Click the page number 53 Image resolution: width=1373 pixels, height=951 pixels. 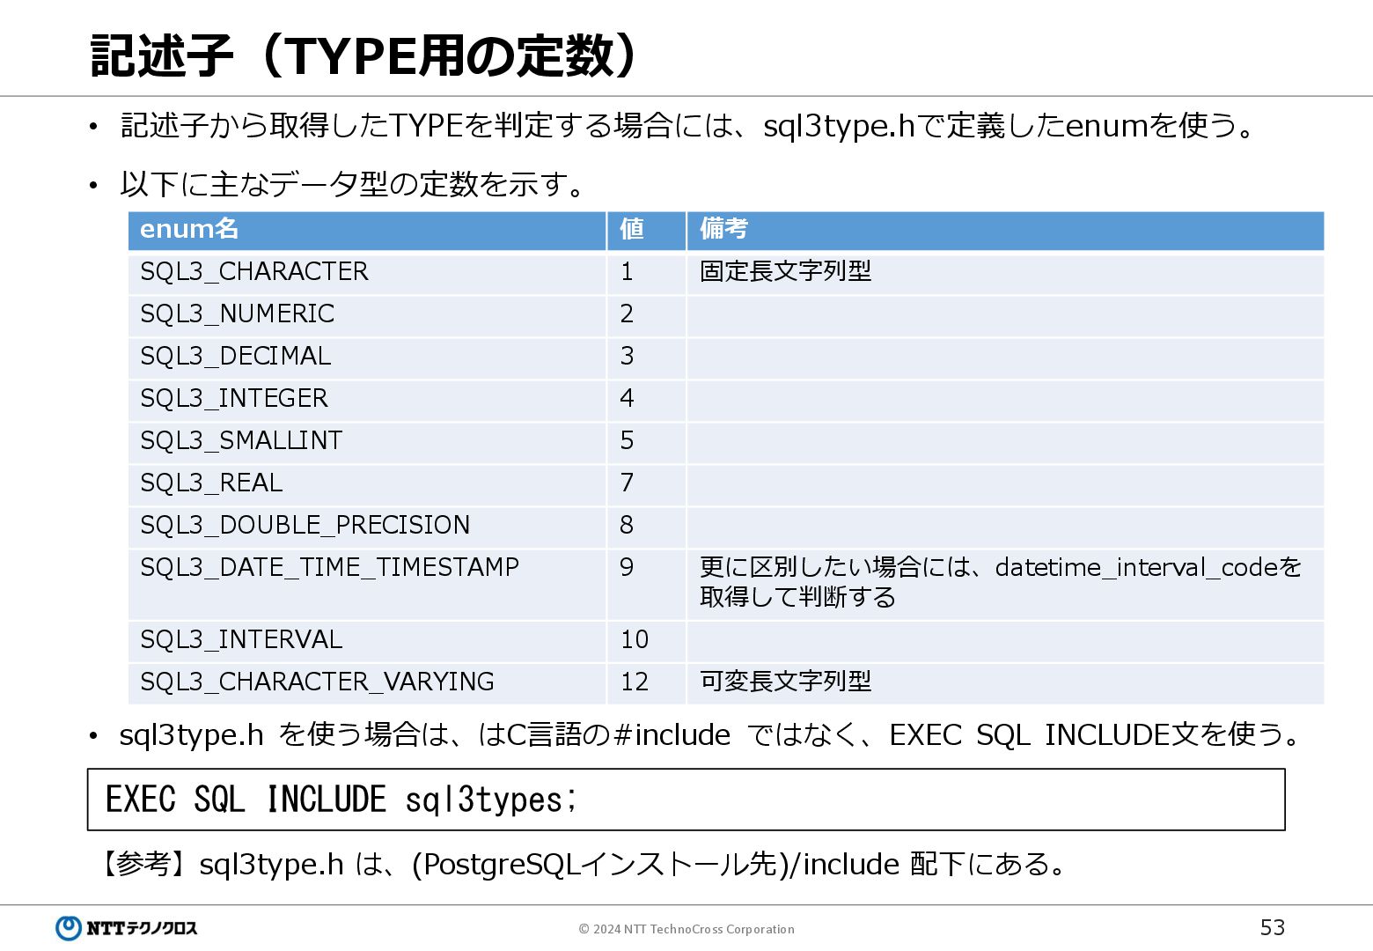(x=1273, y=928)
